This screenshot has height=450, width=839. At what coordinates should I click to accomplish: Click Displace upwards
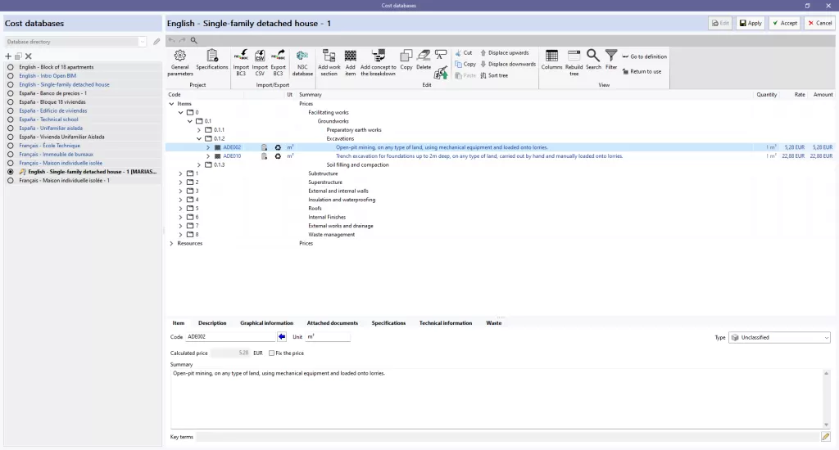point(505,53)
